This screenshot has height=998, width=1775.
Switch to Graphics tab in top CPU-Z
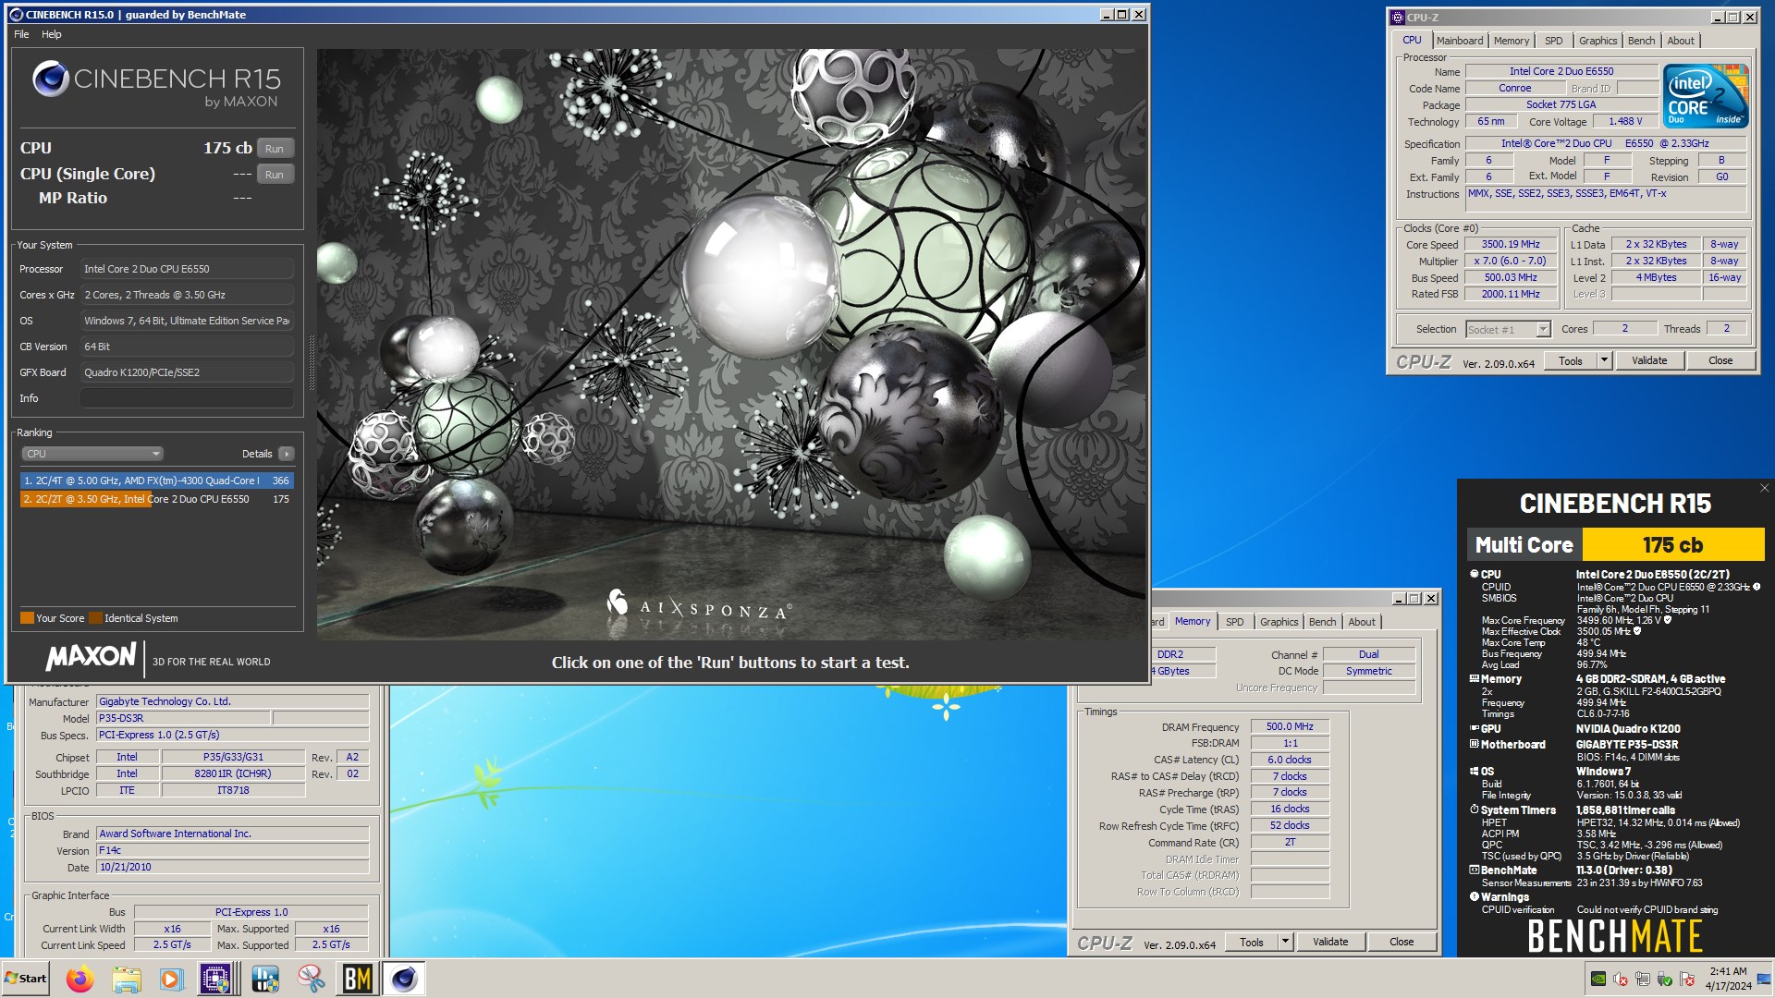coord(1597,41)
